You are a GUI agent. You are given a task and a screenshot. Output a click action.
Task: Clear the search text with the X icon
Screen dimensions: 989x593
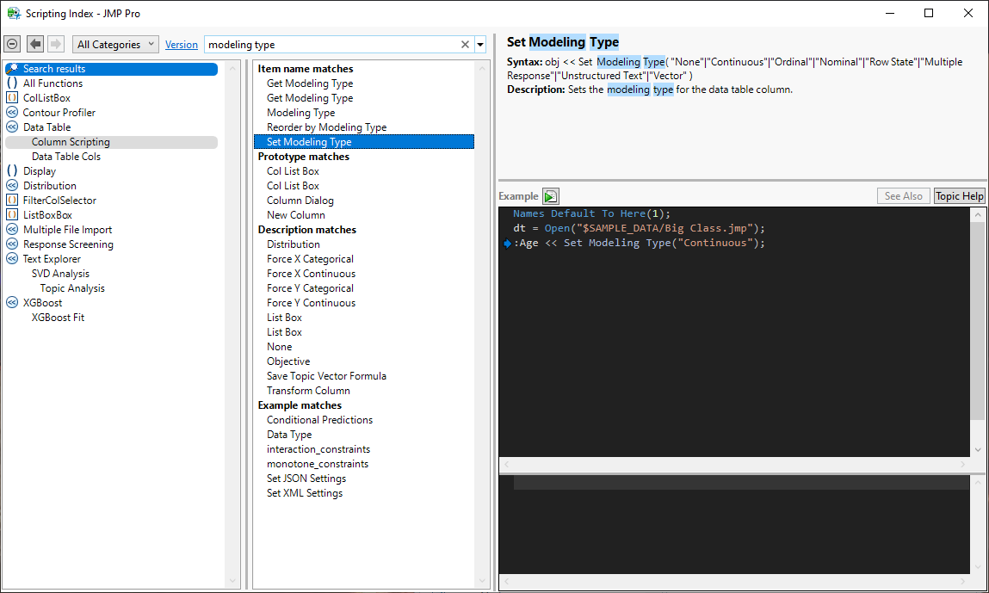pyautogui.click(x=466, y=45)
